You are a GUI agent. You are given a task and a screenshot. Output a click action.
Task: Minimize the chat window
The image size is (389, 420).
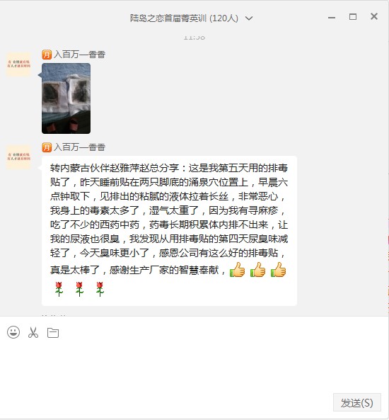coord(332,18)
